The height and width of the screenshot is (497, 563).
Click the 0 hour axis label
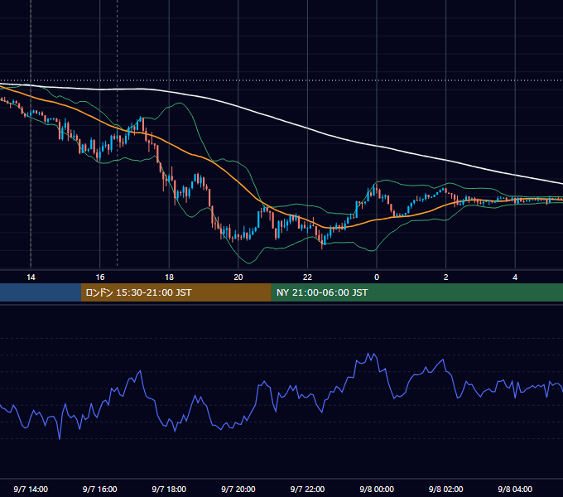pyautogui.click(x=377, y=277)
